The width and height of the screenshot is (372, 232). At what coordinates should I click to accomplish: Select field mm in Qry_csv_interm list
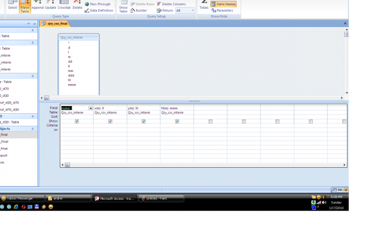coord(71,70)
